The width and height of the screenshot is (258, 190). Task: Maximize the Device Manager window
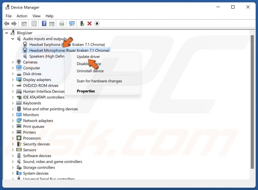click(233, 7)
